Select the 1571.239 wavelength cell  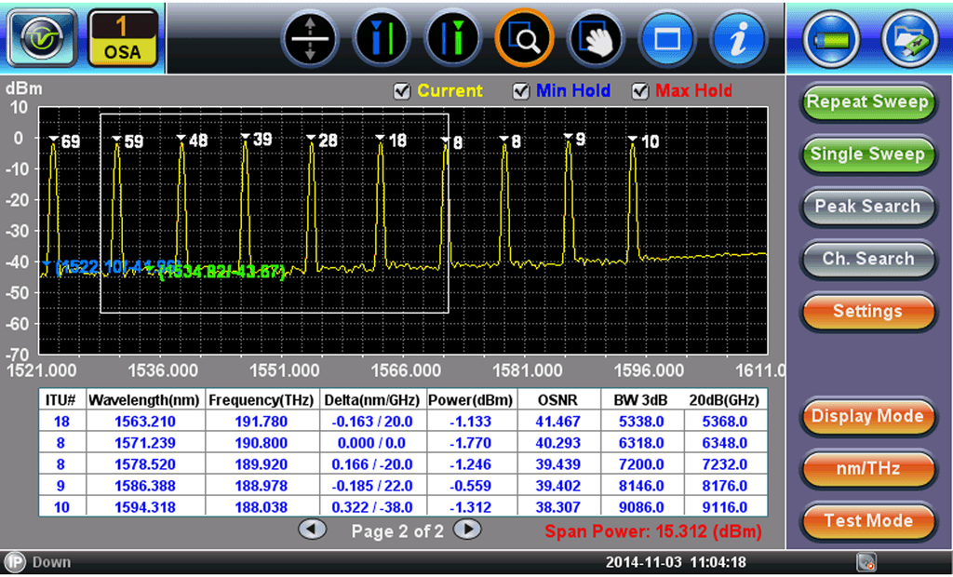(145, 443)
